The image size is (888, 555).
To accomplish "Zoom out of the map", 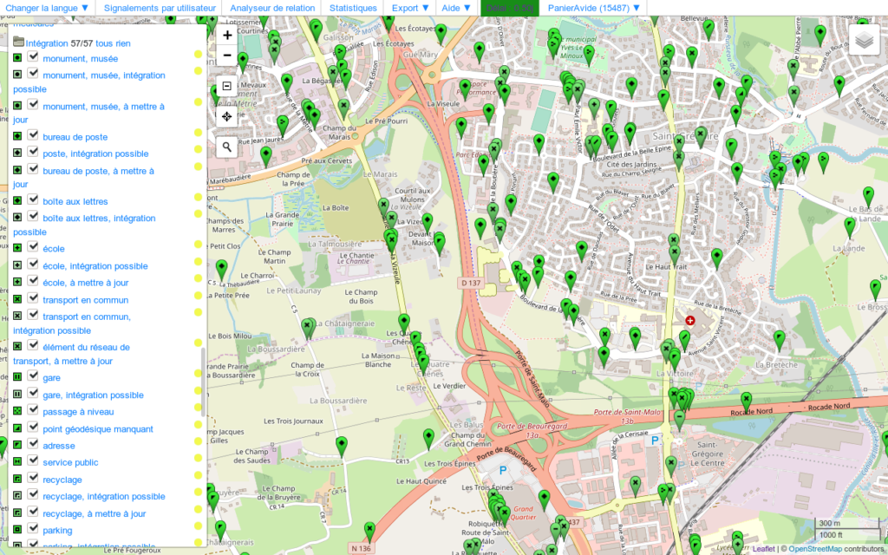I will (x=227, y=56).
